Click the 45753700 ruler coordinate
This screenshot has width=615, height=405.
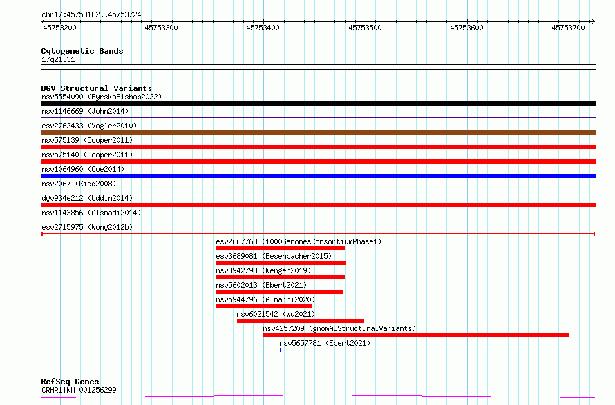pos(568,28)
